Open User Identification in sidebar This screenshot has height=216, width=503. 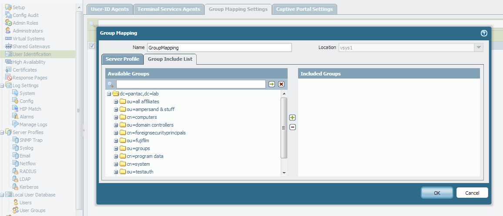[x=32, y=54]
